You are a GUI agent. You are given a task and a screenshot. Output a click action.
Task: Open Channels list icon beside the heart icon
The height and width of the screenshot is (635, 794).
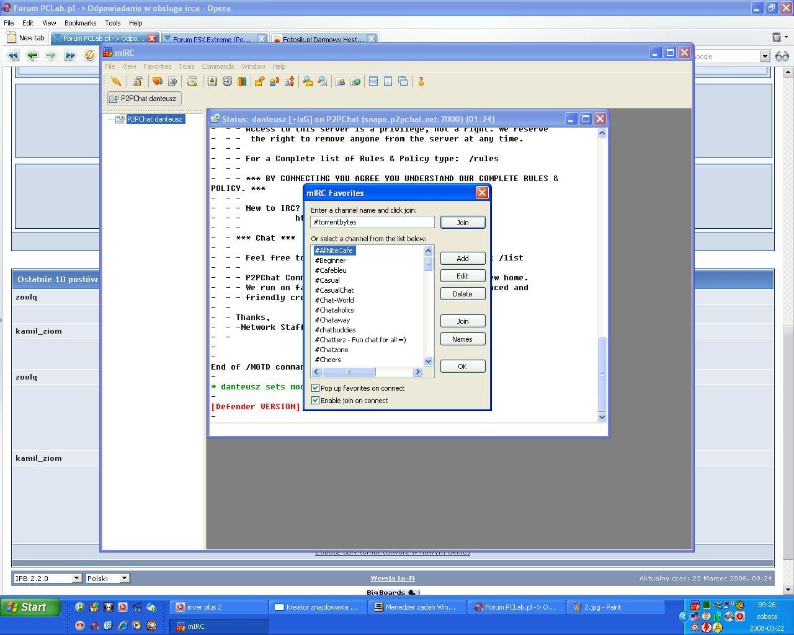[172, 81]
